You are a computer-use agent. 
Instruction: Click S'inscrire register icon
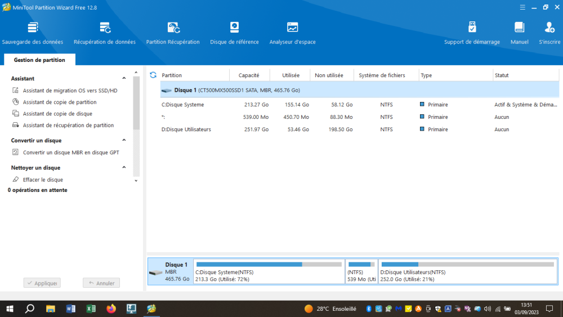coord(549,33)
